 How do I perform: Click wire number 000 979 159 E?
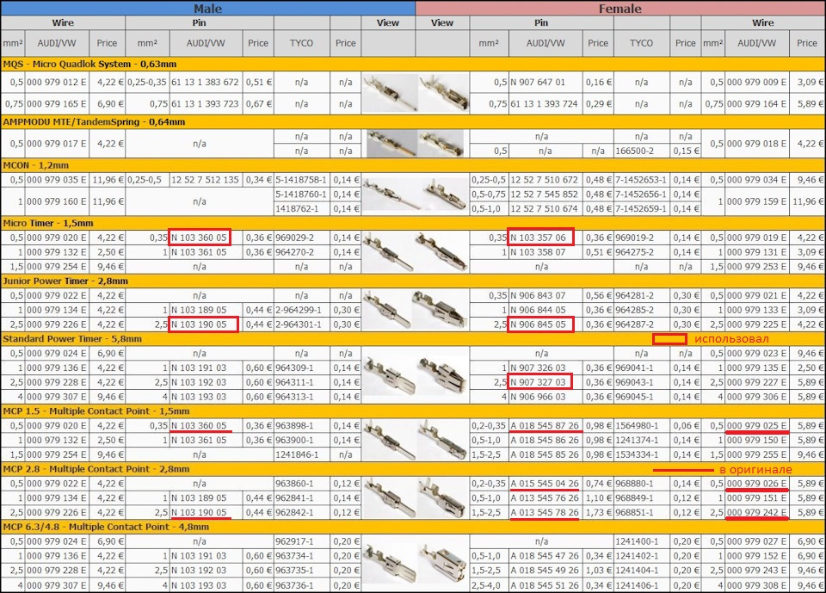point(756,201)
